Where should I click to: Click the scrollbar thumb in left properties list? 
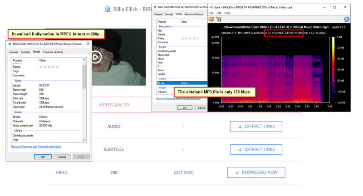pyautogui.click(x=84, y=77)
